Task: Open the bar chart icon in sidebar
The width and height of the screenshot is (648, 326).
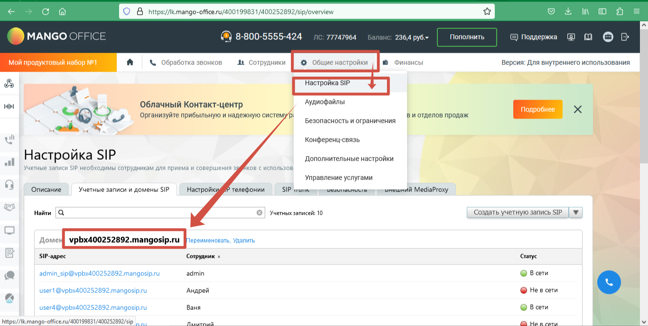Action: [x=9, y=162]
